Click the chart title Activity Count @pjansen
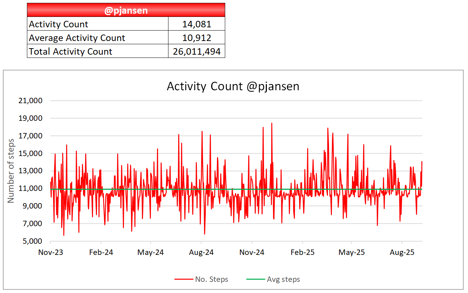This screenshot has height=293, width=468. pos(233,87)
